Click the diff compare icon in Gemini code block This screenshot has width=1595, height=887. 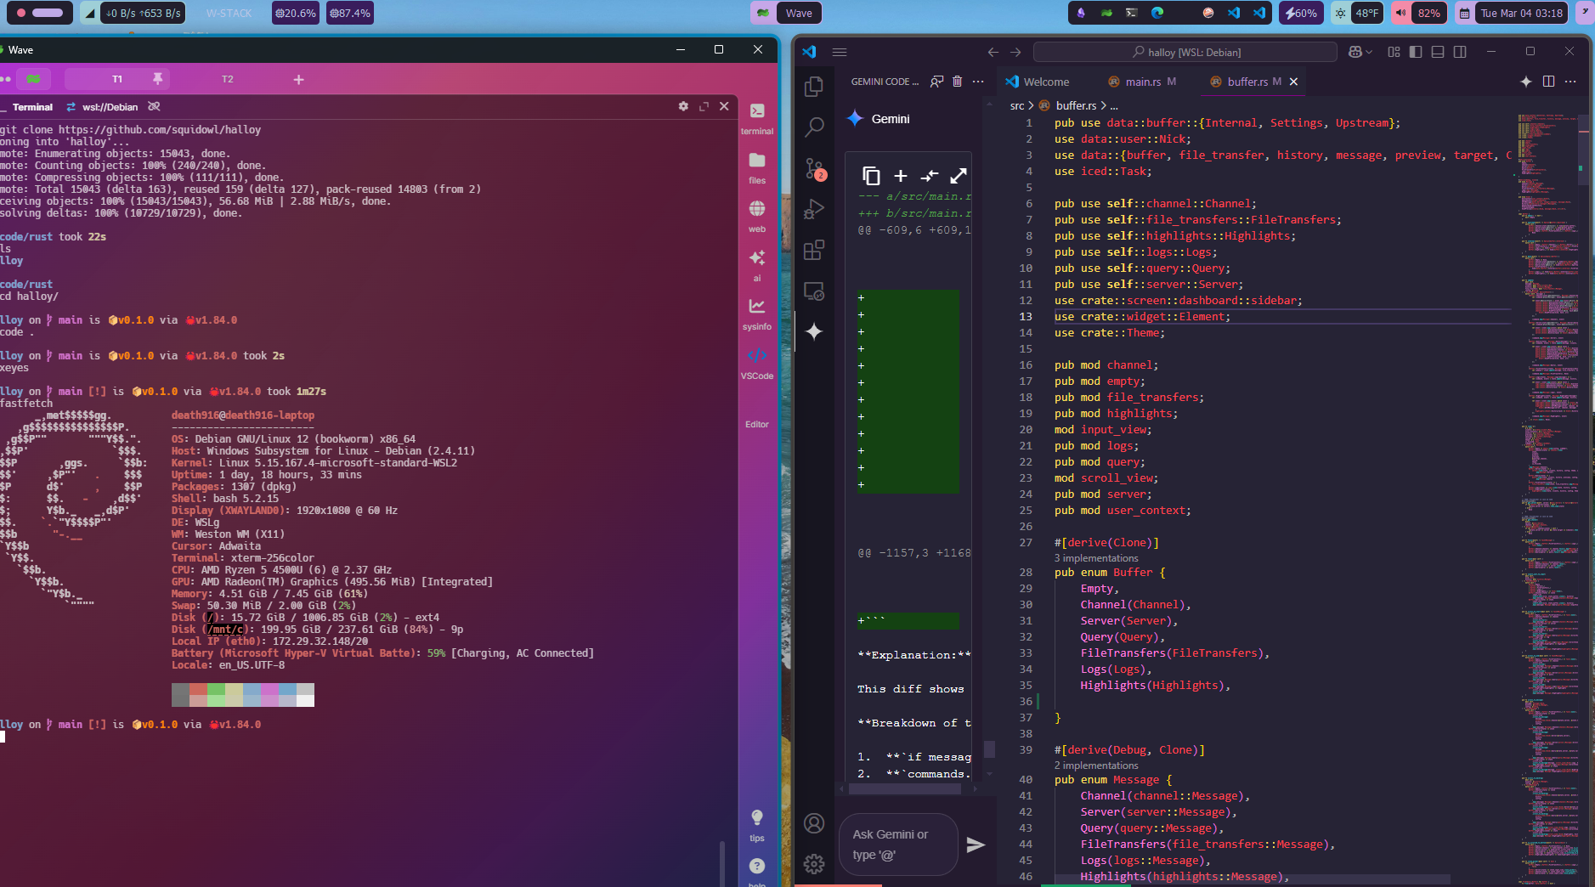[x=930, y=176]
